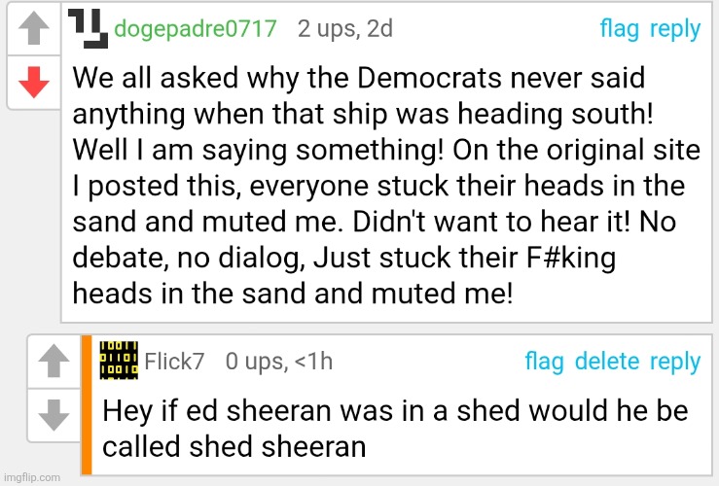Screen dimensions: 719x486
Task: Upvote the dogepadre0717 comment
Action: 34,31
